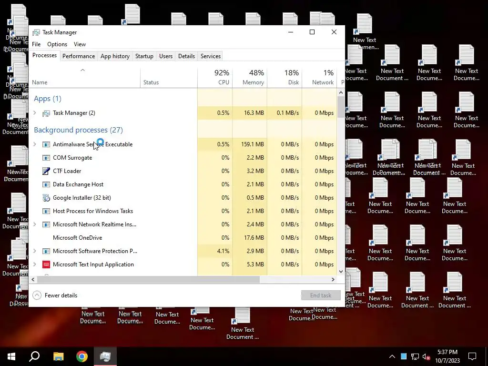488x366 pixels.
Task: Click the vertical scrollbar up arrow
Action: [341, 92]
